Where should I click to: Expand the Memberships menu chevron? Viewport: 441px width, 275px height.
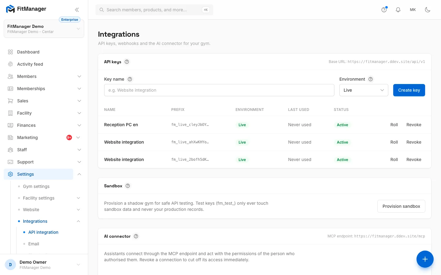coord(79,89)
